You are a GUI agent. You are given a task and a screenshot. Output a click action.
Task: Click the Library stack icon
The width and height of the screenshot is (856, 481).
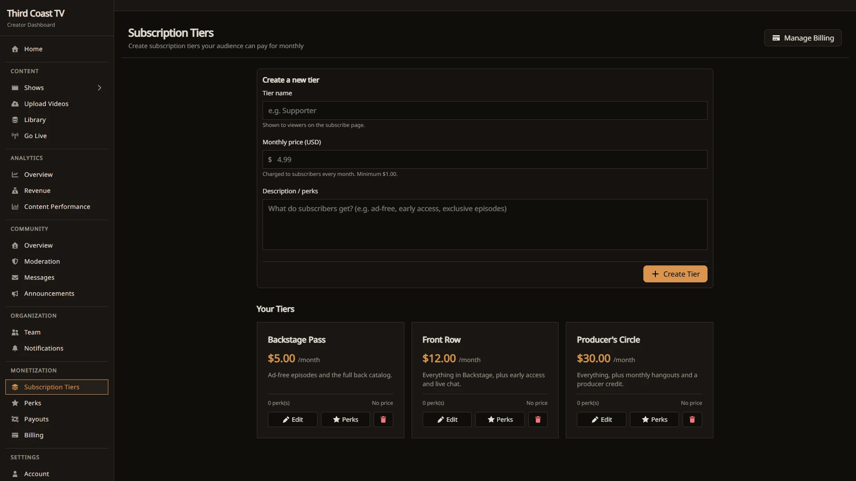[15, 120]
